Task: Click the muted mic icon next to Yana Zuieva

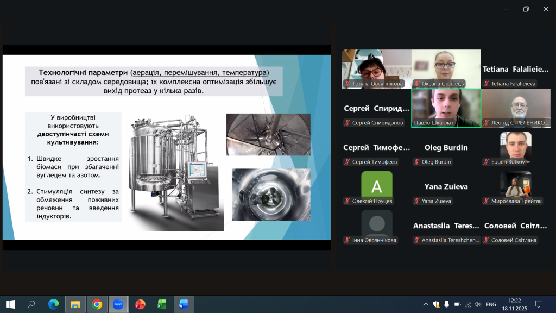Action: [416, 201]
